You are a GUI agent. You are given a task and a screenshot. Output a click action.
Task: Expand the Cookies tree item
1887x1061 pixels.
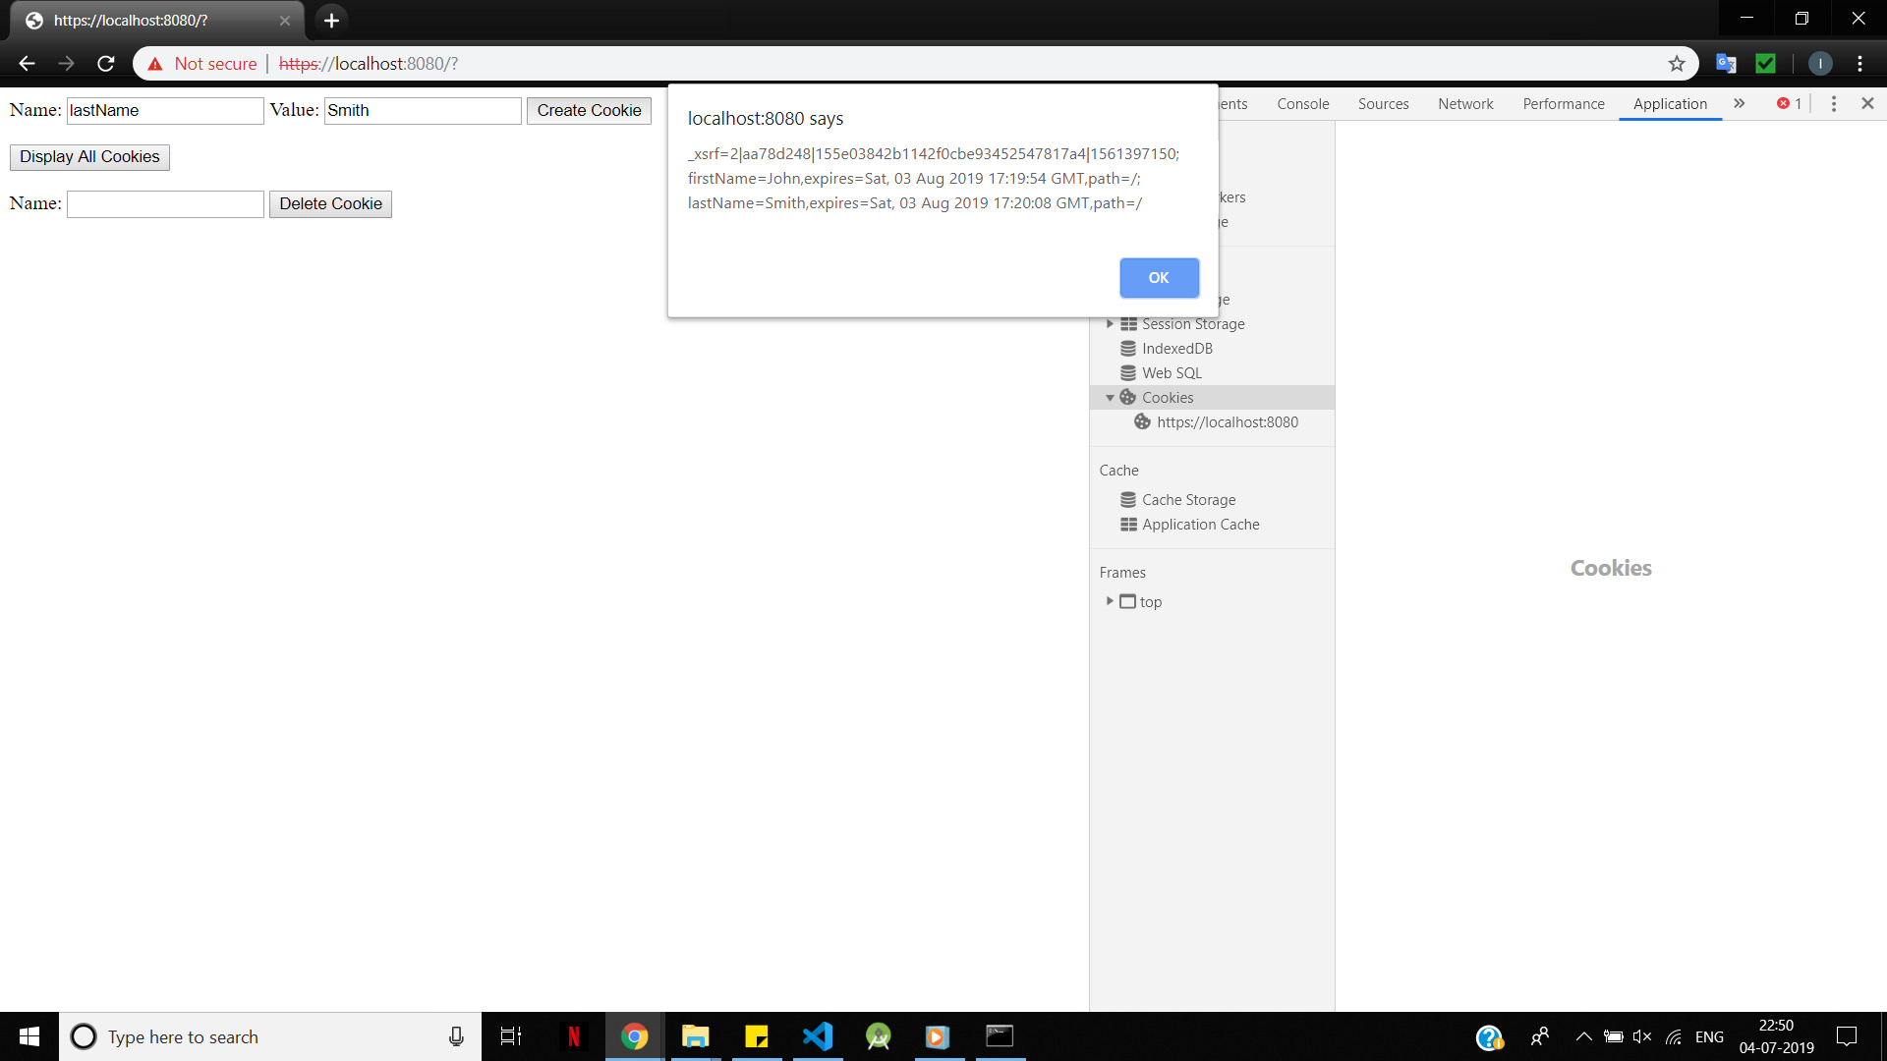pyautogui.click(x=1110, y=397)
